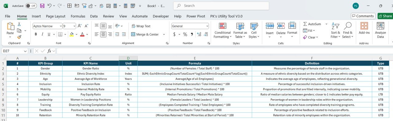Image resolution: width=393 pixels, height=121 pixels.
Task: Open Find & Select magnifier
Action: [x=348, y=30]
